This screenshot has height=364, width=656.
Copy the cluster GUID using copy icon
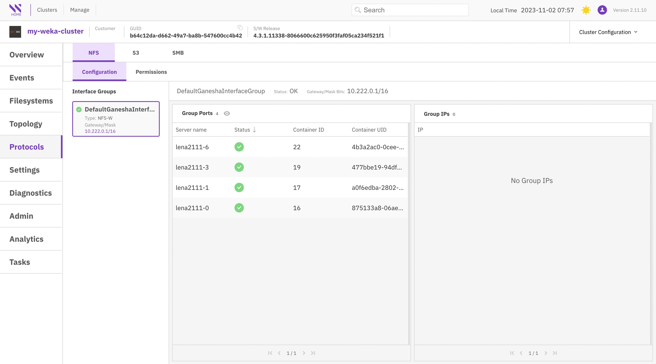pos(240,28)
